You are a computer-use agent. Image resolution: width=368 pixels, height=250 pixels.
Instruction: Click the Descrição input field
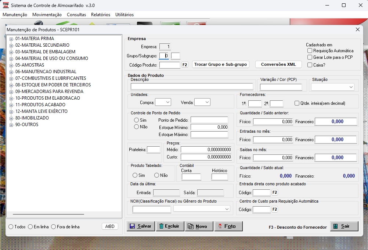tap(192, 86)
